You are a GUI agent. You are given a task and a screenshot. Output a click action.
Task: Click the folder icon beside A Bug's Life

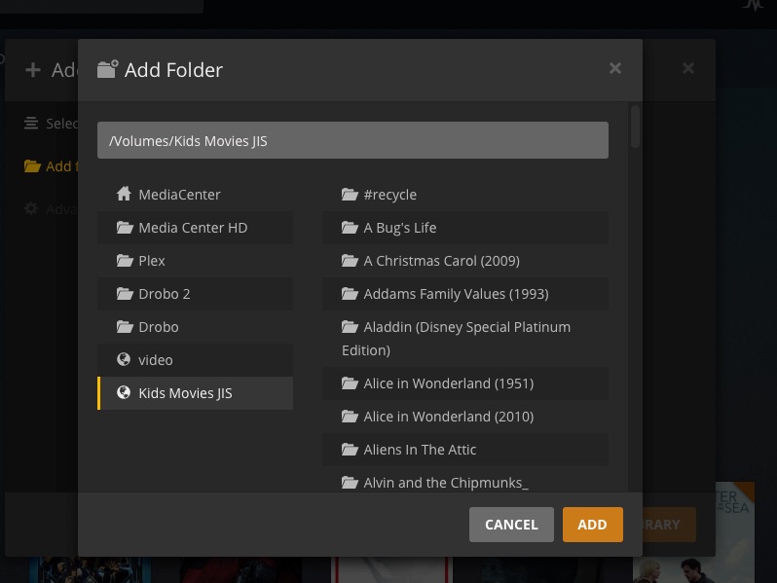tap(350, 228)
